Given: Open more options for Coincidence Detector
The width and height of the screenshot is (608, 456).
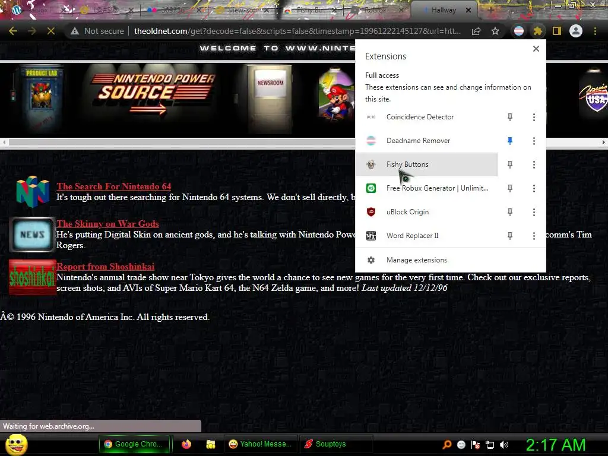Looking at the screenshot, I should click(x=534, y=117).
